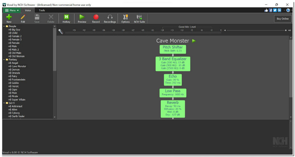
Task: Open the Pitch Shifter effect block
Action: tap(173, 49)
